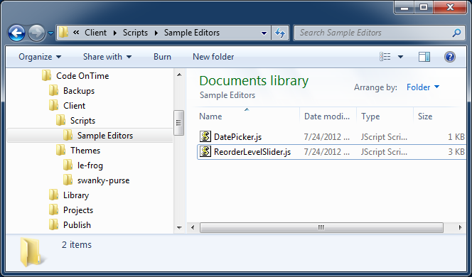Click the horizontal scrollbar left arrow

pyautogui.click(x=193, y=227)
